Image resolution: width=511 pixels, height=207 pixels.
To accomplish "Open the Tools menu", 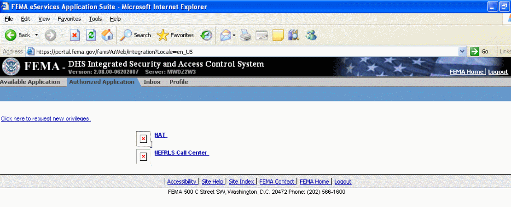I will [95, 19].
